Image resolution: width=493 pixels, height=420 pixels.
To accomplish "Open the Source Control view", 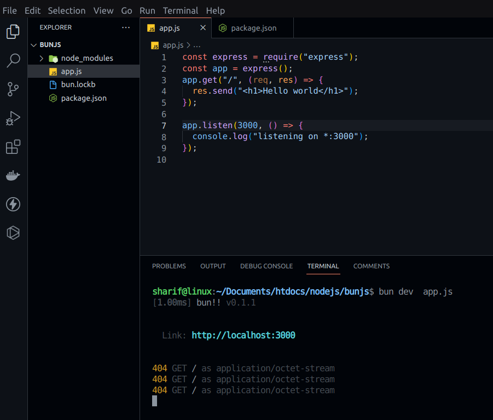I will point(13,89).
